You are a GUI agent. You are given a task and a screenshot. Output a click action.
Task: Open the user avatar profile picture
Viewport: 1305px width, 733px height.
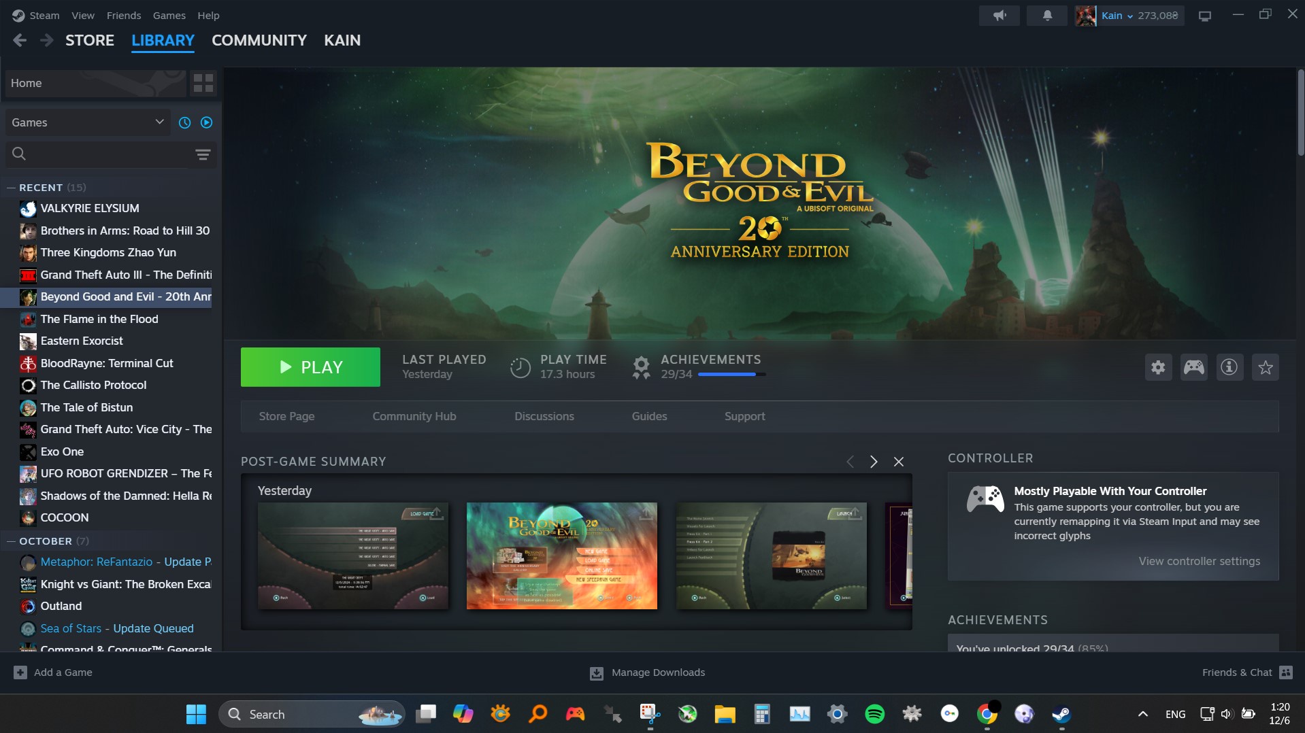[x=1086, y=15]
